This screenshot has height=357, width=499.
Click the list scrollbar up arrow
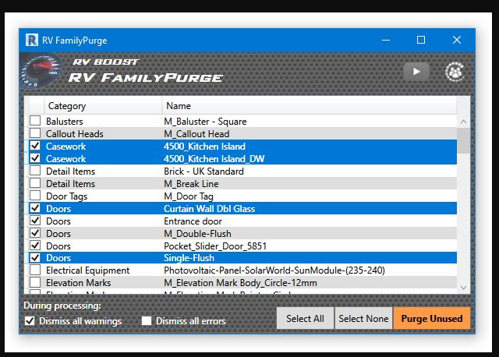click(x=463, y=122)
